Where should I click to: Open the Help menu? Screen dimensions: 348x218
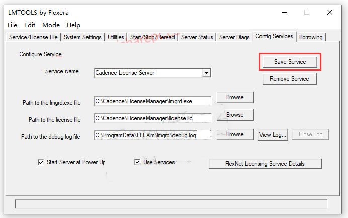[73, 25]
